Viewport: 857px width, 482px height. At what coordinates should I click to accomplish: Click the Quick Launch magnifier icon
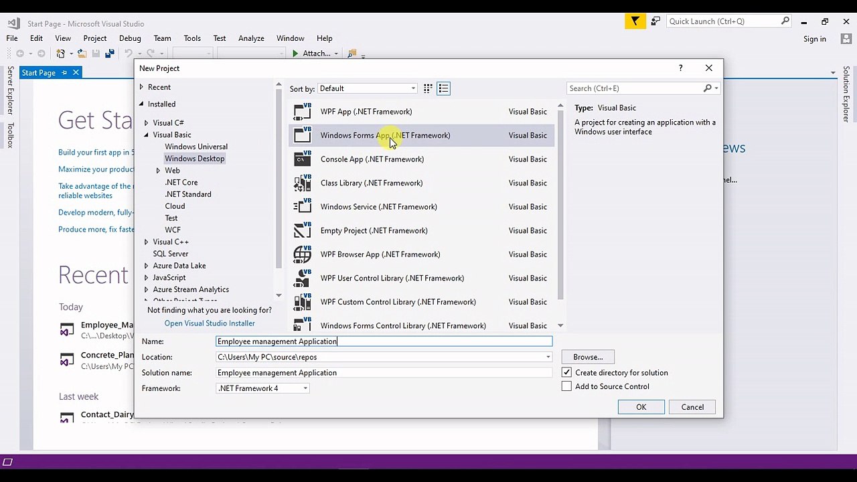(785, 21)
